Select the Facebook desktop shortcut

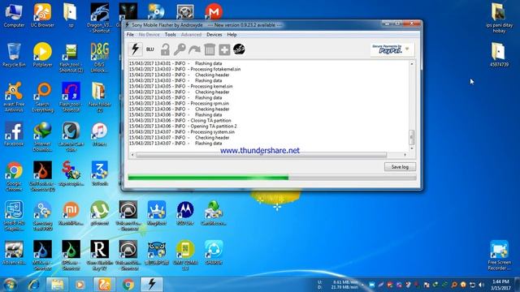(x=14, y=134)
